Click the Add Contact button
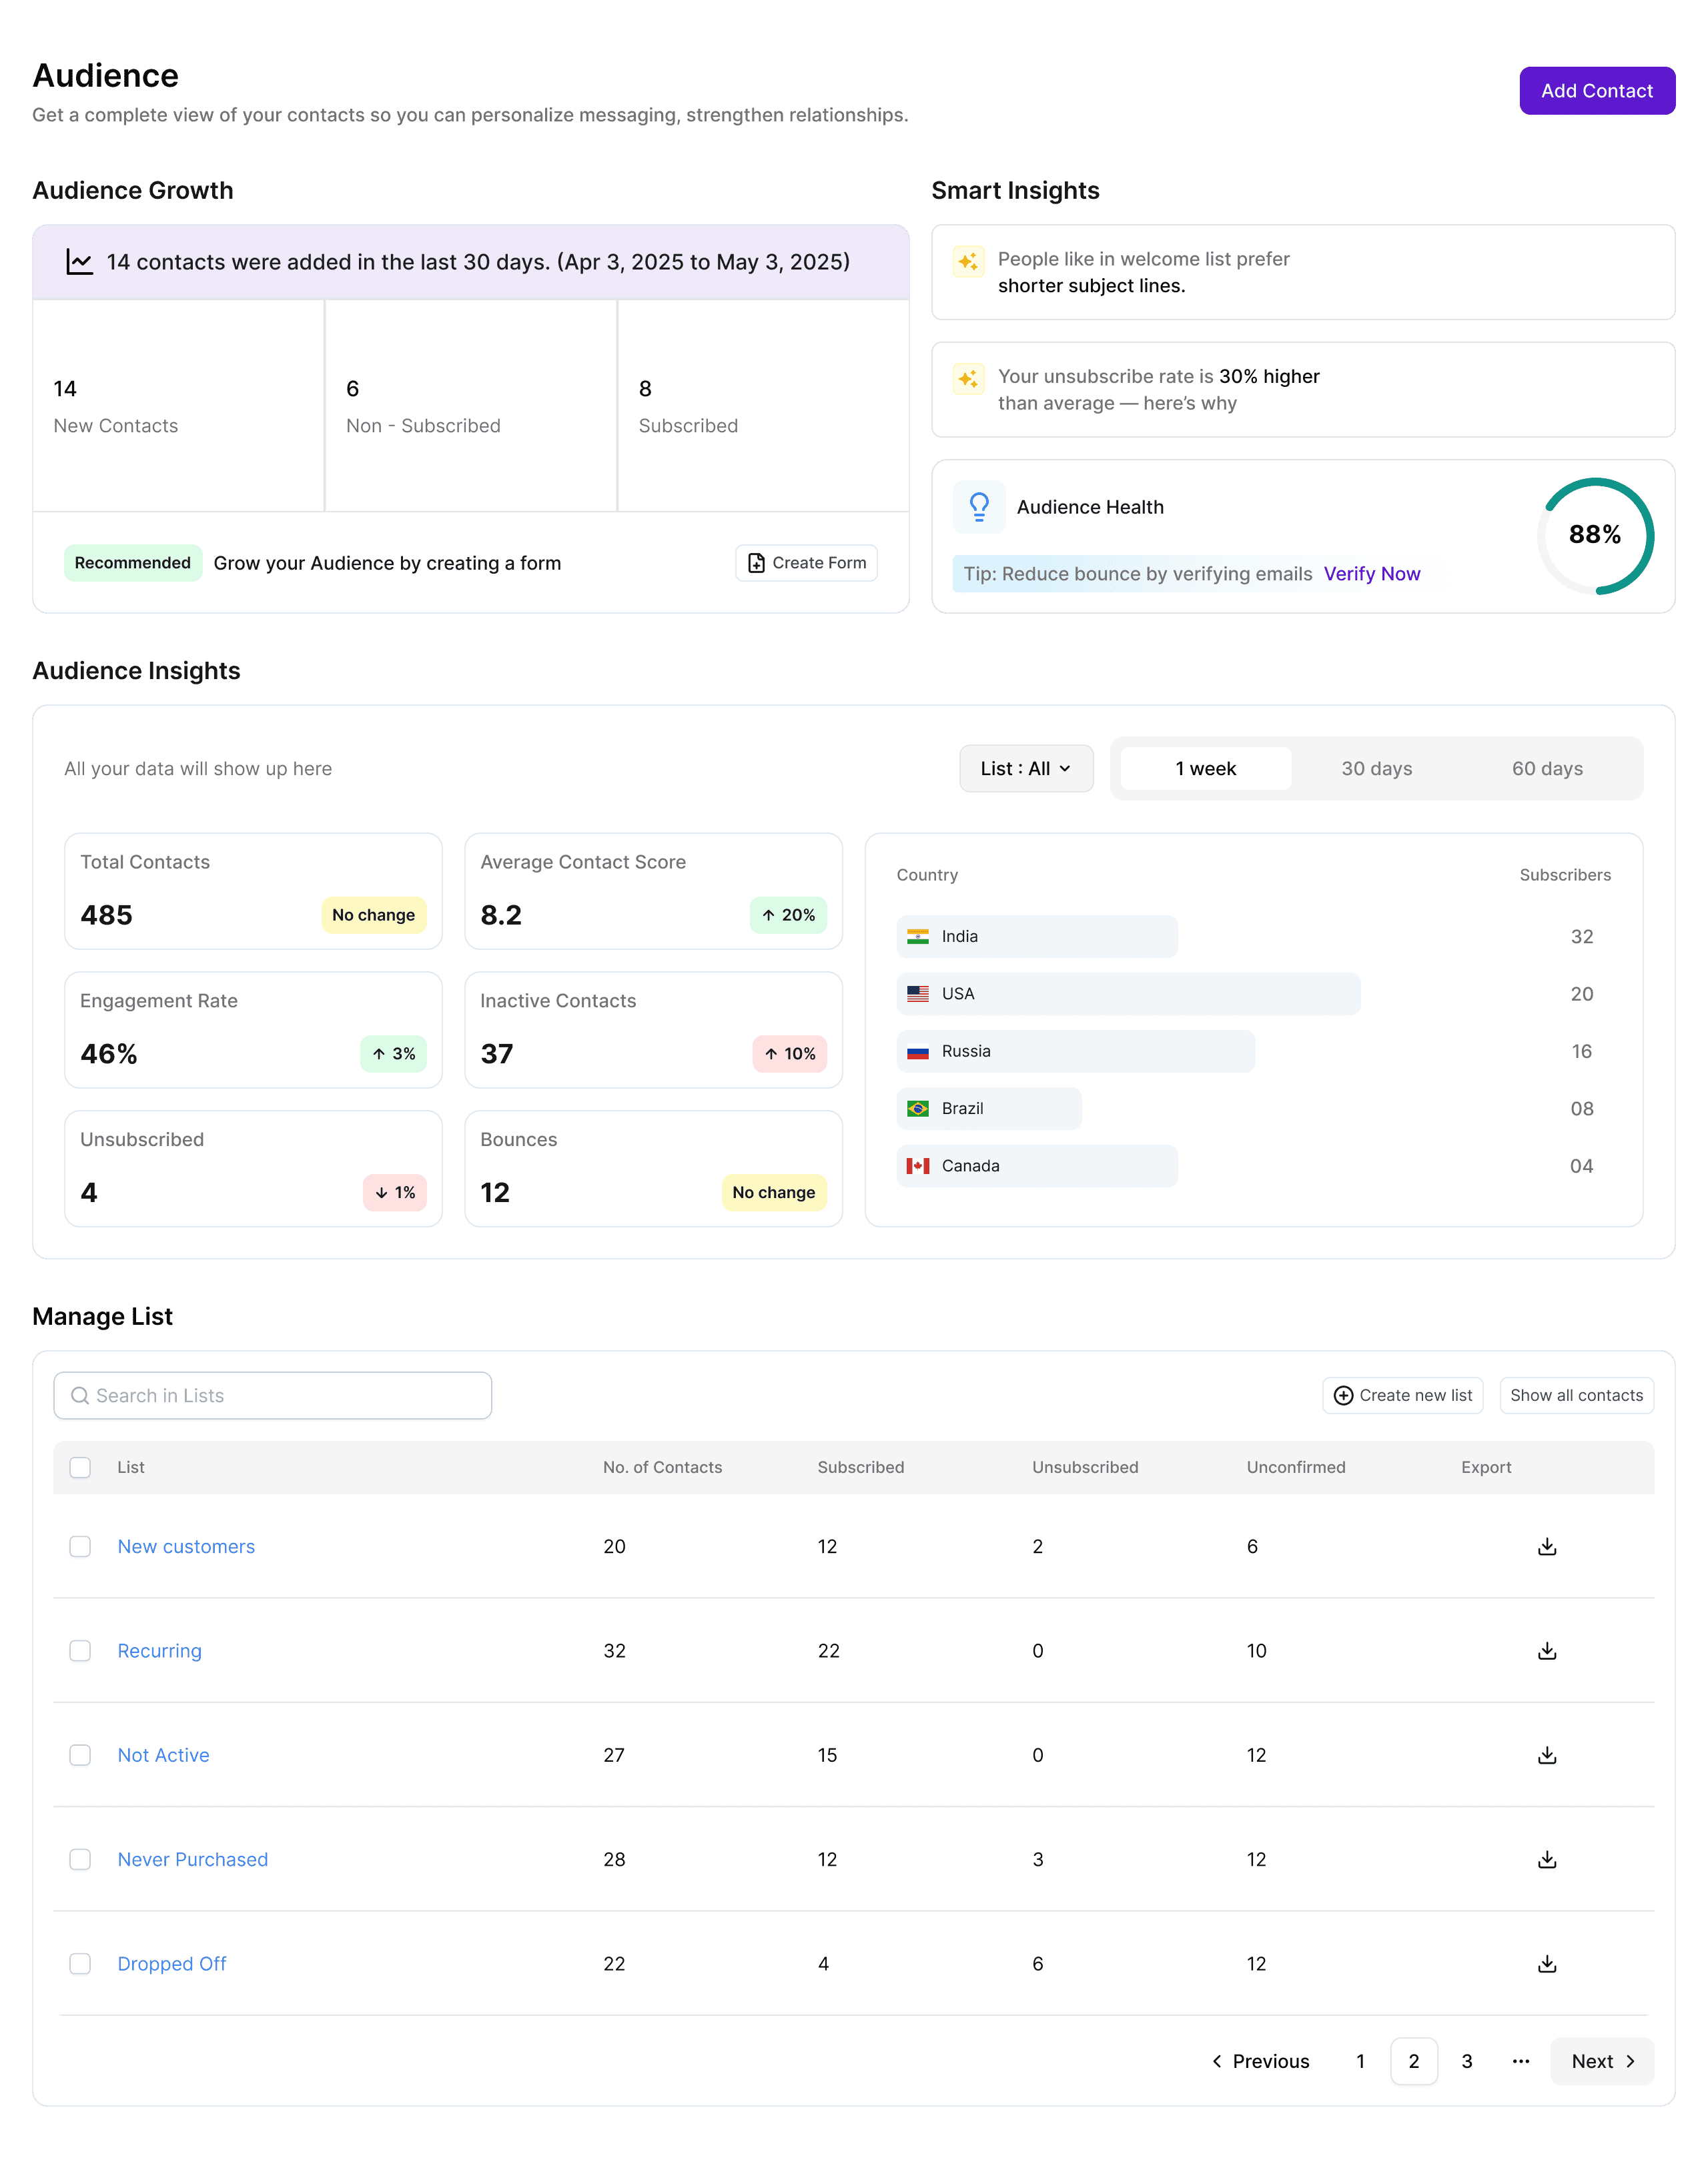 (x=1596, y=91)
